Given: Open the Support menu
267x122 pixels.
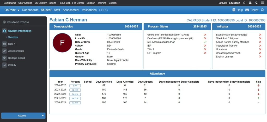Looking at the screenshot, I should pyautogui.click(x=91, y=3).
